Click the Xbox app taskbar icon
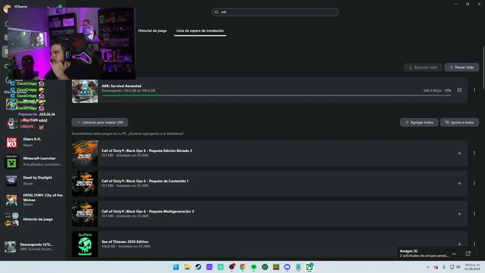 pos(310,267)
